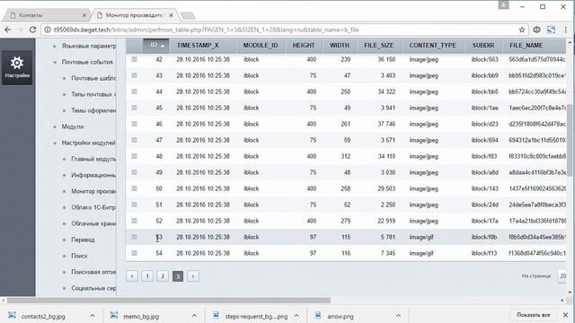Open downloaded steps-request_bg png file
575x323 pixels.
click(x=256, y=316)
